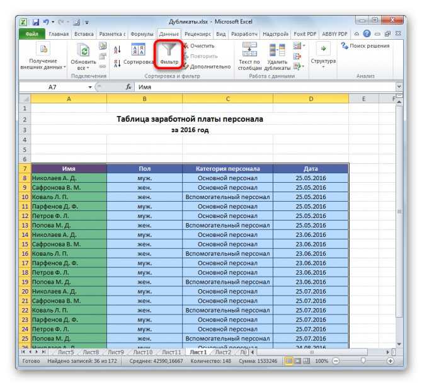This screenshot has width=422, height=385.
Task: Click the Excel help question mark icon
Action: (367, 33)
